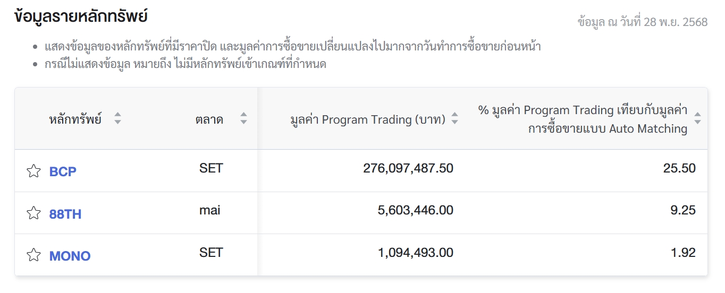Click sort arrows beside ตลาด column

pyautogui.click(x=243, y=118)
